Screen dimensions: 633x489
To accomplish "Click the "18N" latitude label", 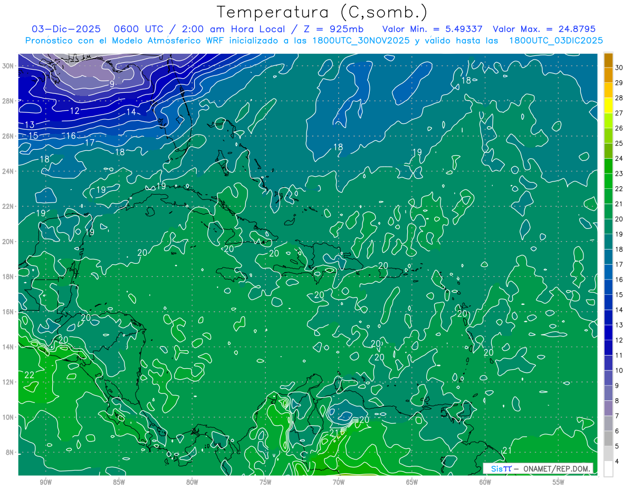I will coord(9,276).
